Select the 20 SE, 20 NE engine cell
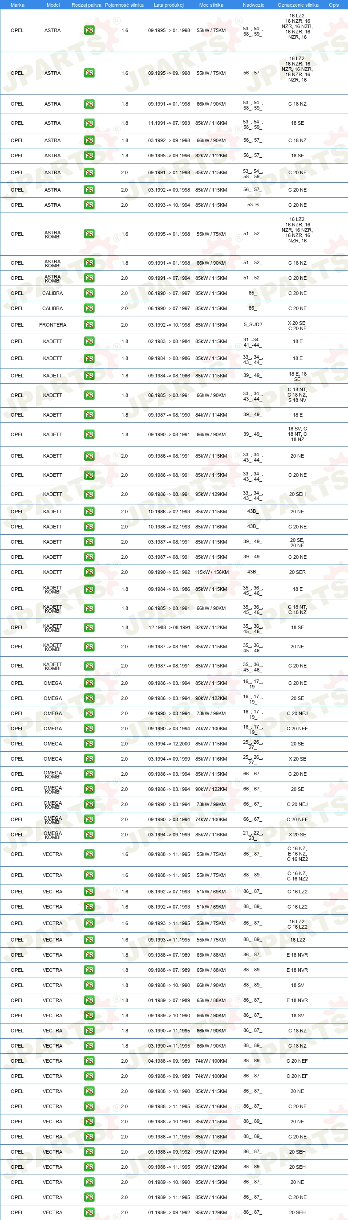 pyautogui.click(x=297, y=543)
